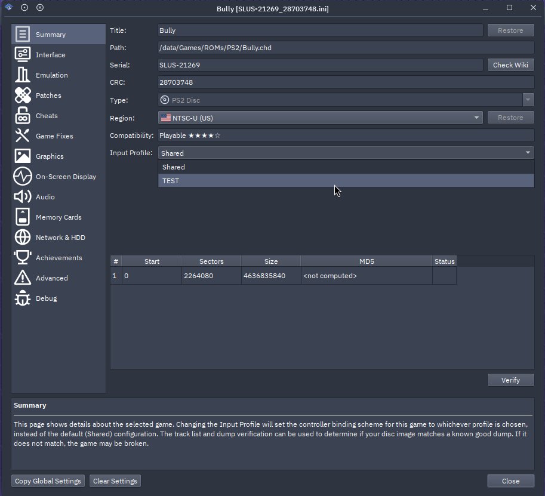Click the Start column header
Image resolution: width=545 pixels, height=496 pixels.
pos(152,261)
